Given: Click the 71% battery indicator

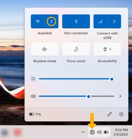Looking at the screenshot, I should coord(35,114).
